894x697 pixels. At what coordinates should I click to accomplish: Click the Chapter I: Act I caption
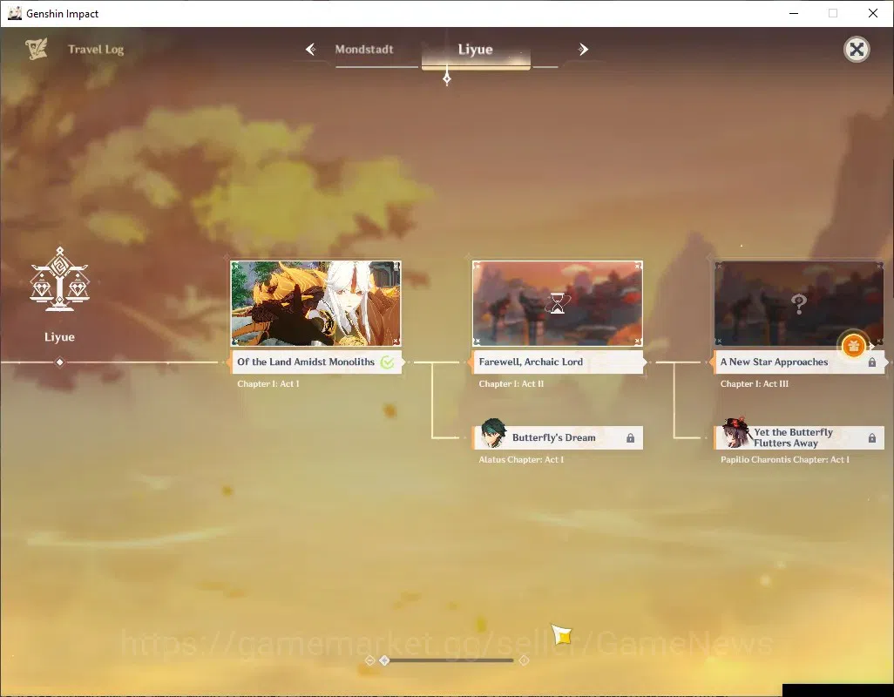pos(268,384)
